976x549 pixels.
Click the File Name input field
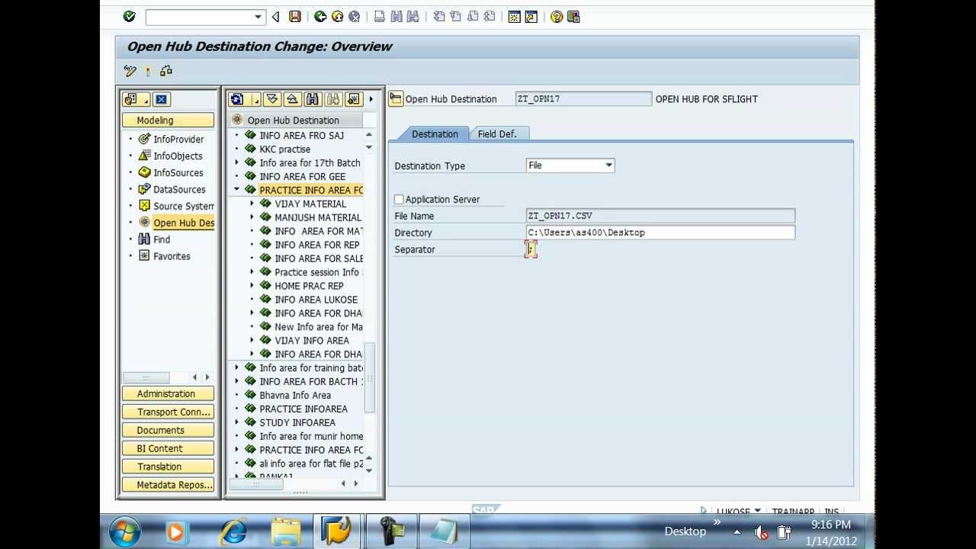(660, 216)
